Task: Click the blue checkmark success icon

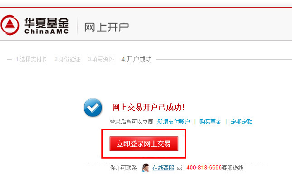Action: point(93,108)
